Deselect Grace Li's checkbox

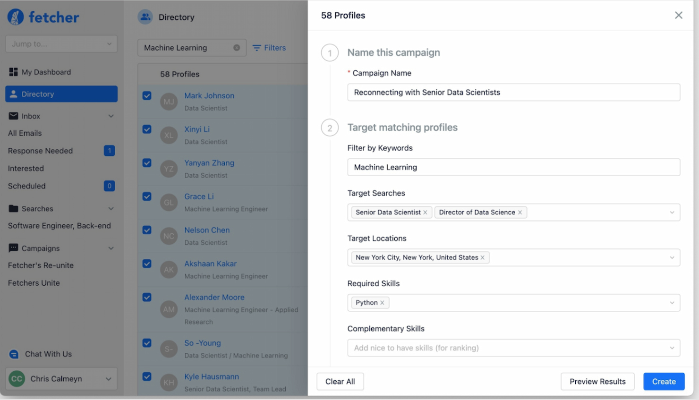click(x=147, y=196)
